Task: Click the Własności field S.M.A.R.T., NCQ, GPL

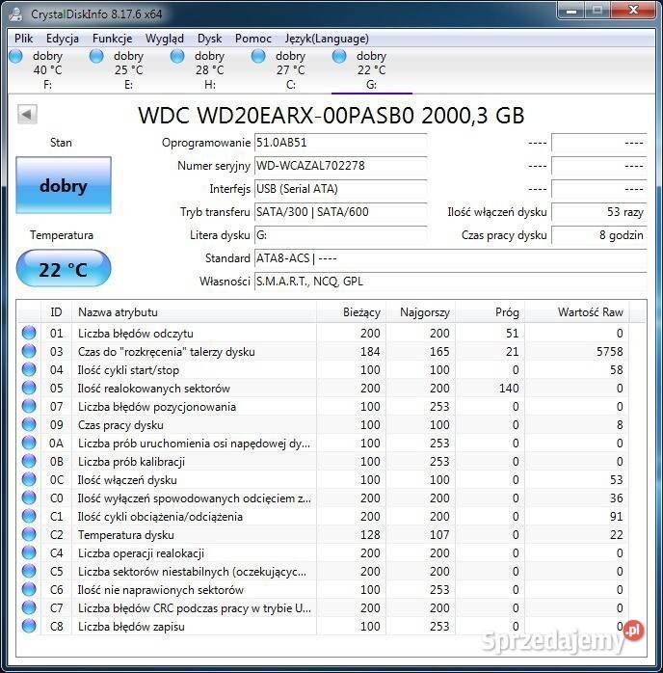Action: coord(450,282)
